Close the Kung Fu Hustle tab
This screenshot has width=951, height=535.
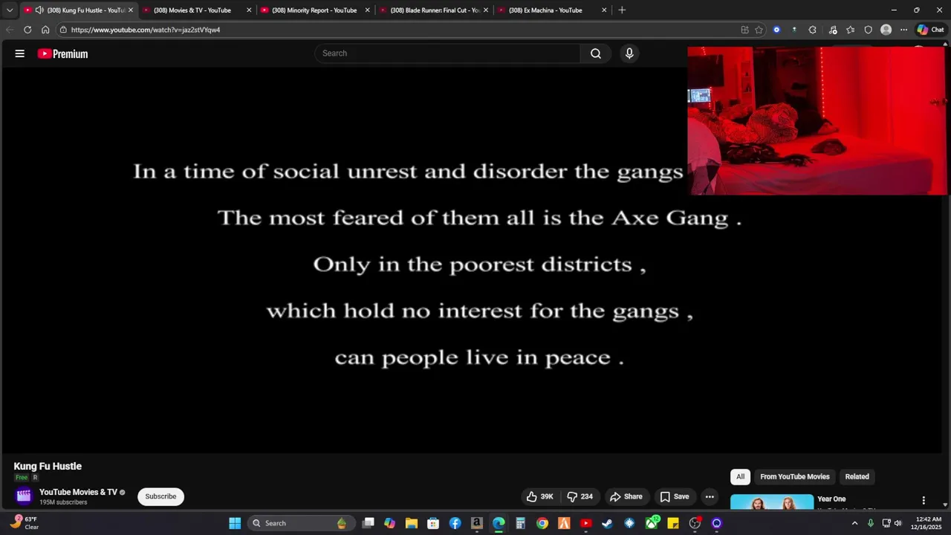(x=131, y=10)
